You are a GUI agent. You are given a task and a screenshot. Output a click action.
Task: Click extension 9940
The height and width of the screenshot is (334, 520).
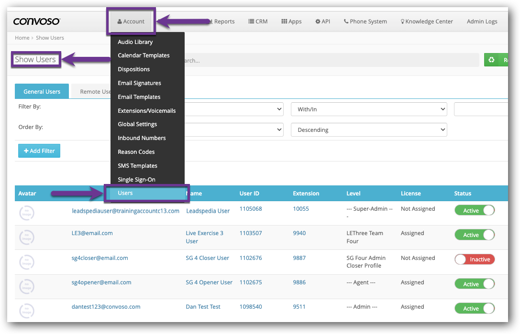pos(299,233)
